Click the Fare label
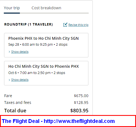Screen dimensions: 136x127 coord(8,96)
